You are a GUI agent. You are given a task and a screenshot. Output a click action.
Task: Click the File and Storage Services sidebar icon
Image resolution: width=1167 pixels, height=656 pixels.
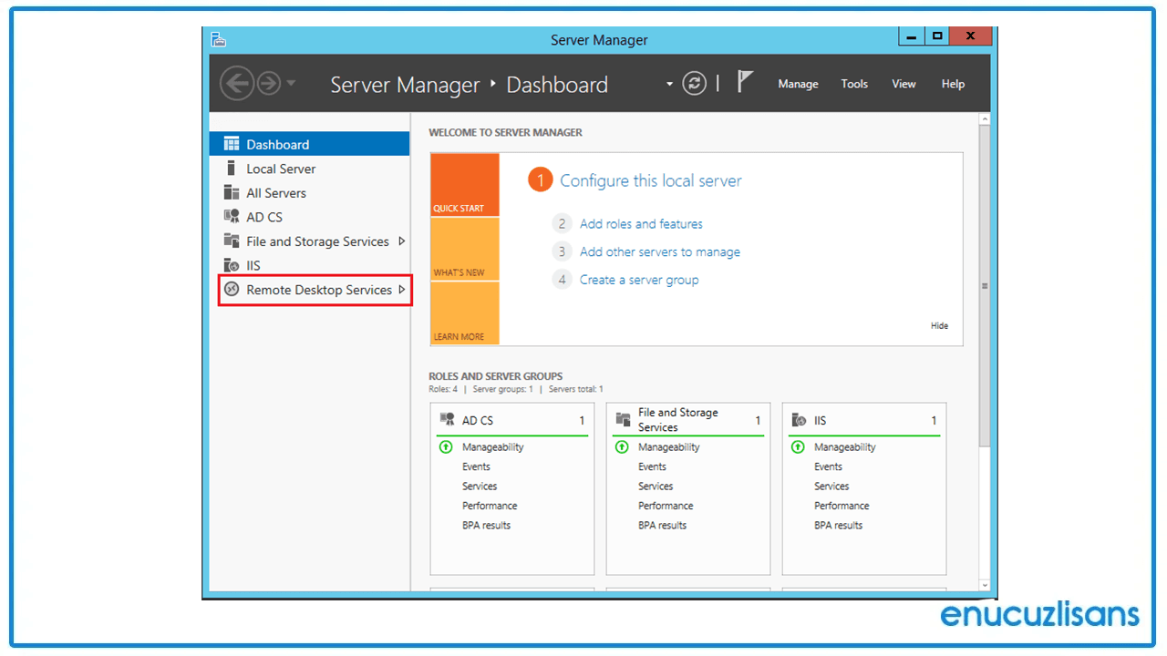[x=231, y=241]
